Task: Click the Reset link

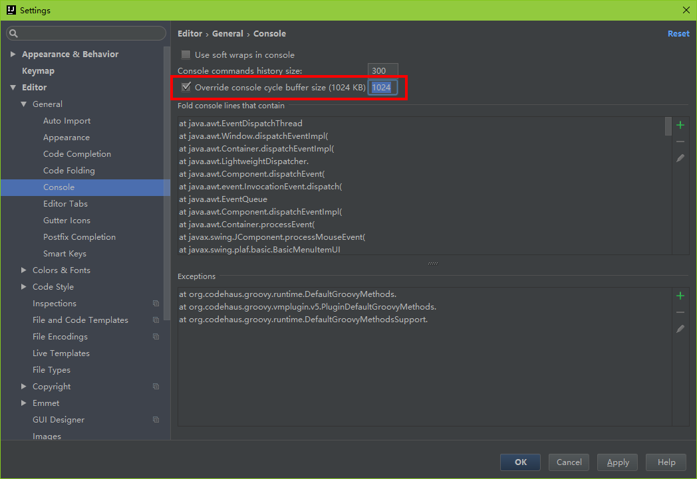Action: click(678, 34)
